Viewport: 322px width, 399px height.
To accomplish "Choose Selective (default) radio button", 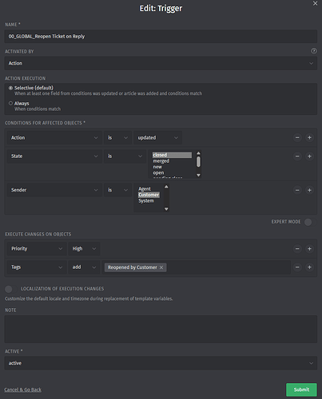I will 10,88.
